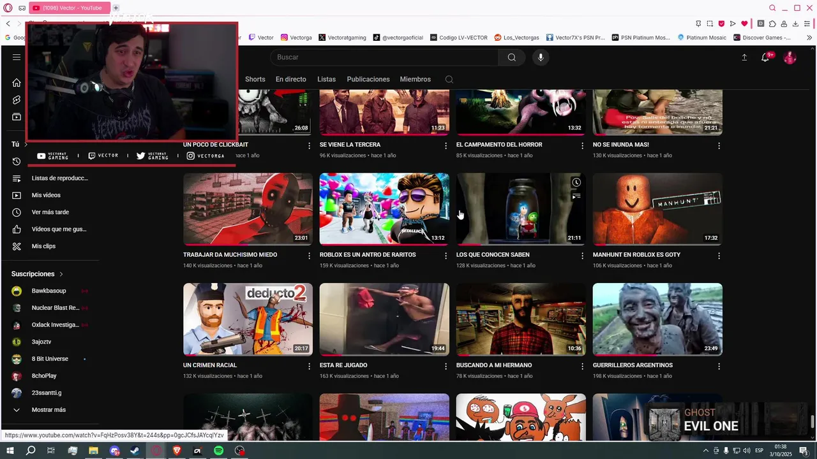
Task: Open options menu for ROBLOX ES UN ANTRO
Action: tap(446, 256)
